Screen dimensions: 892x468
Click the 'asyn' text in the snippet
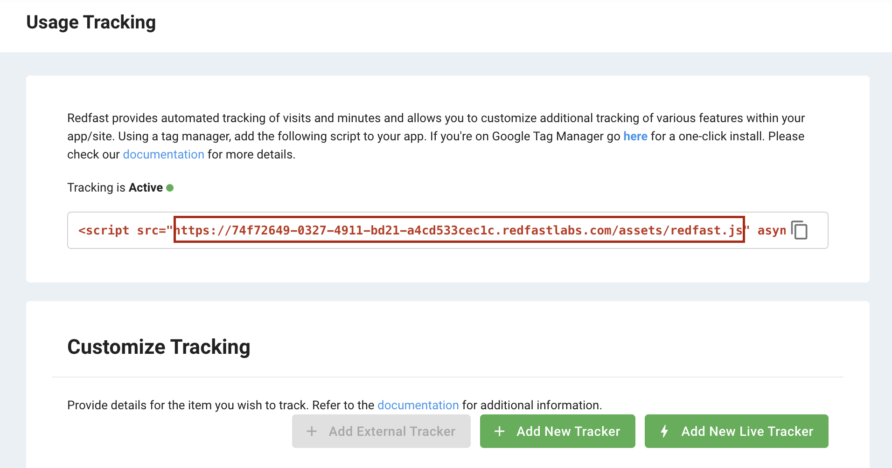772,230
